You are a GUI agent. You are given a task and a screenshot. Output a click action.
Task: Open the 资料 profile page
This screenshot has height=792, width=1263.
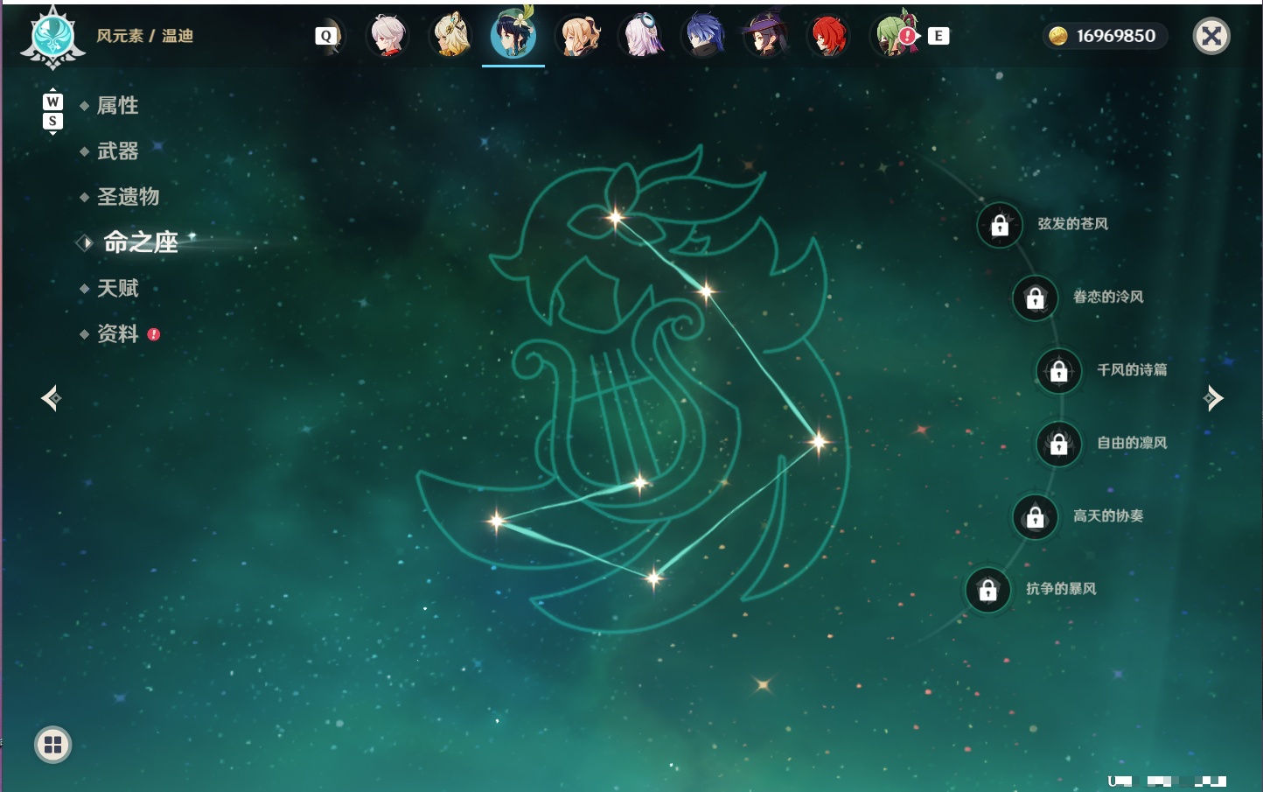(117, 333)
